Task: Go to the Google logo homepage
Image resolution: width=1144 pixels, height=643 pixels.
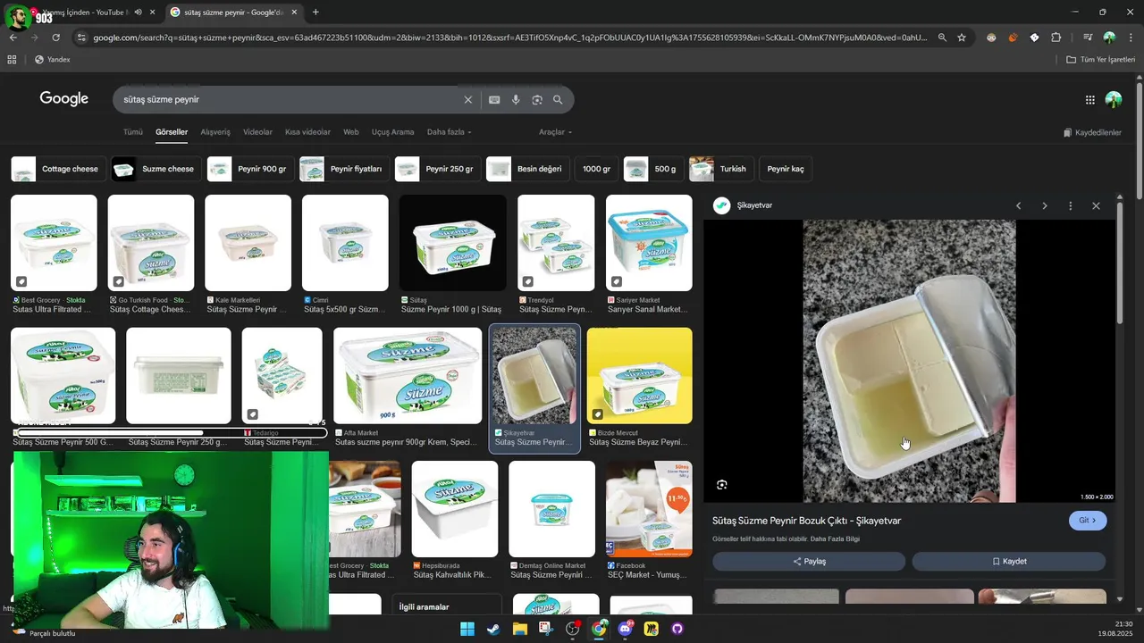Action: pyautogui.click(x=64, y=99)
